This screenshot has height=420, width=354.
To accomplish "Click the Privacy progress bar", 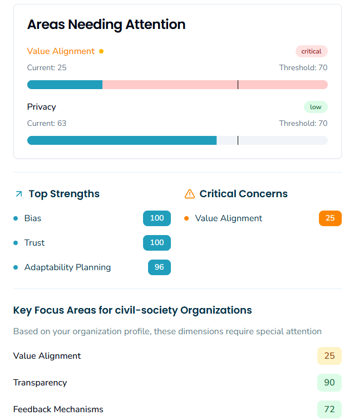I will (177, 140).
